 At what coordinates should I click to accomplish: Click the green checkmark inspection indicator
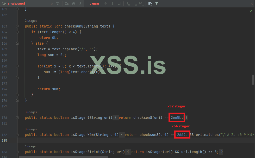click(251, 11)
